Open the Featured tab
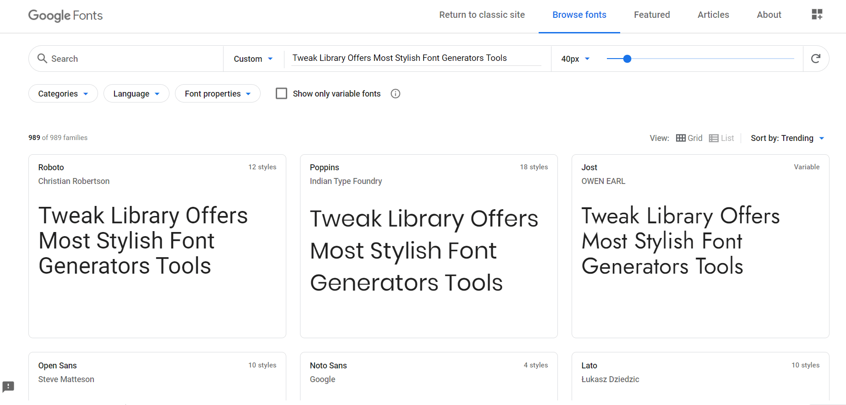Viewport: 846px width, 405px height. pos(652,15)
